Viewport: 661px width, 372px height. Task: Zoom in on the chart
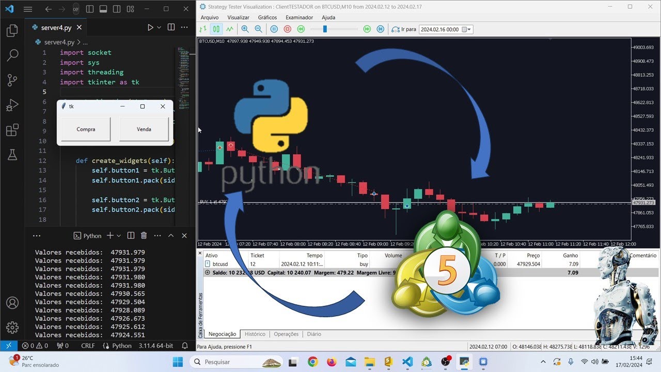click(245, 29)
